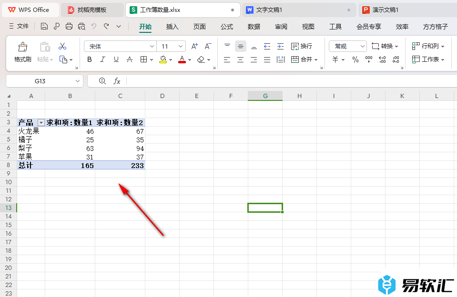Open Rows and Columns (行和列) menu
Image resolution: width=457 pixels, height=297 pixels.
coord(428,46)
